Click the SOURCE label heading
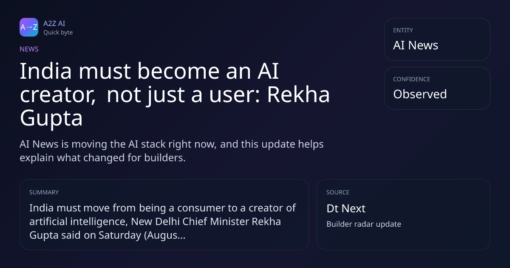510x268 pixels. click(x=338, y=192)
